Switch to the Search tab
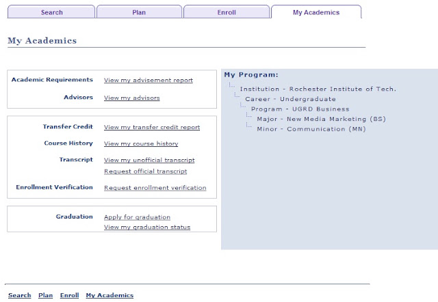The width and height of the screenshot is (438, 302). (51, 12)
